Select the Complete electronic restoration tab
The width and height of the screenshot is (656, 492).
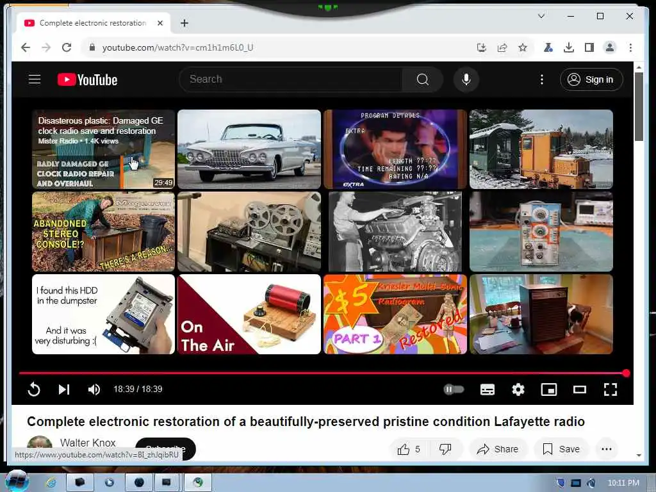point(93,23)
